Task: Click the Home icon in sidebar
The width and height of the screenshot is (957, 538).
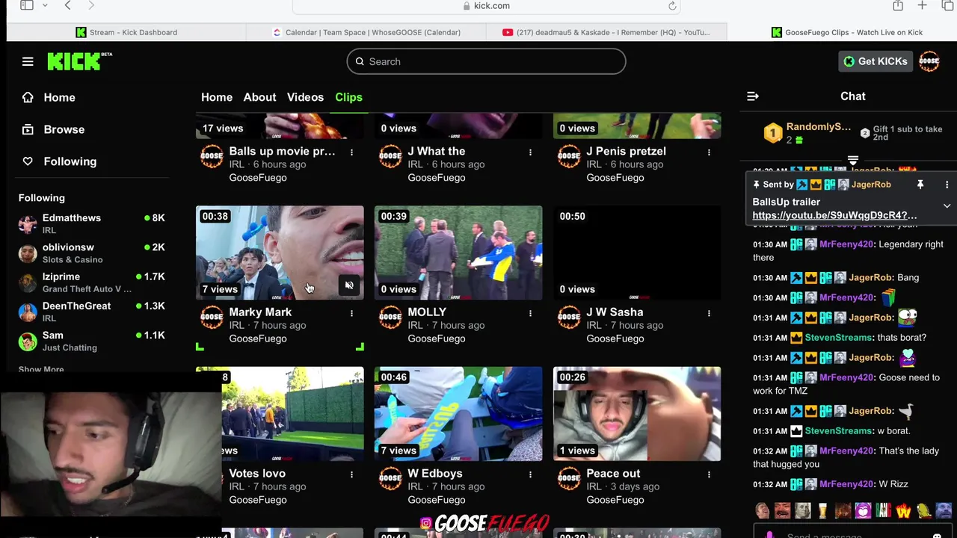Action: [28, 97]
